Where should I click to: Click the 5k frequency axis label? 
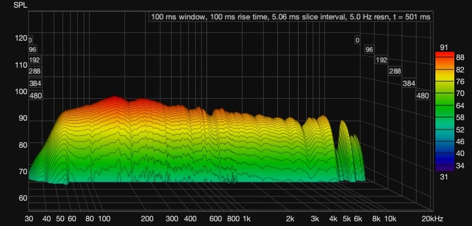click(x=347, y=218)
